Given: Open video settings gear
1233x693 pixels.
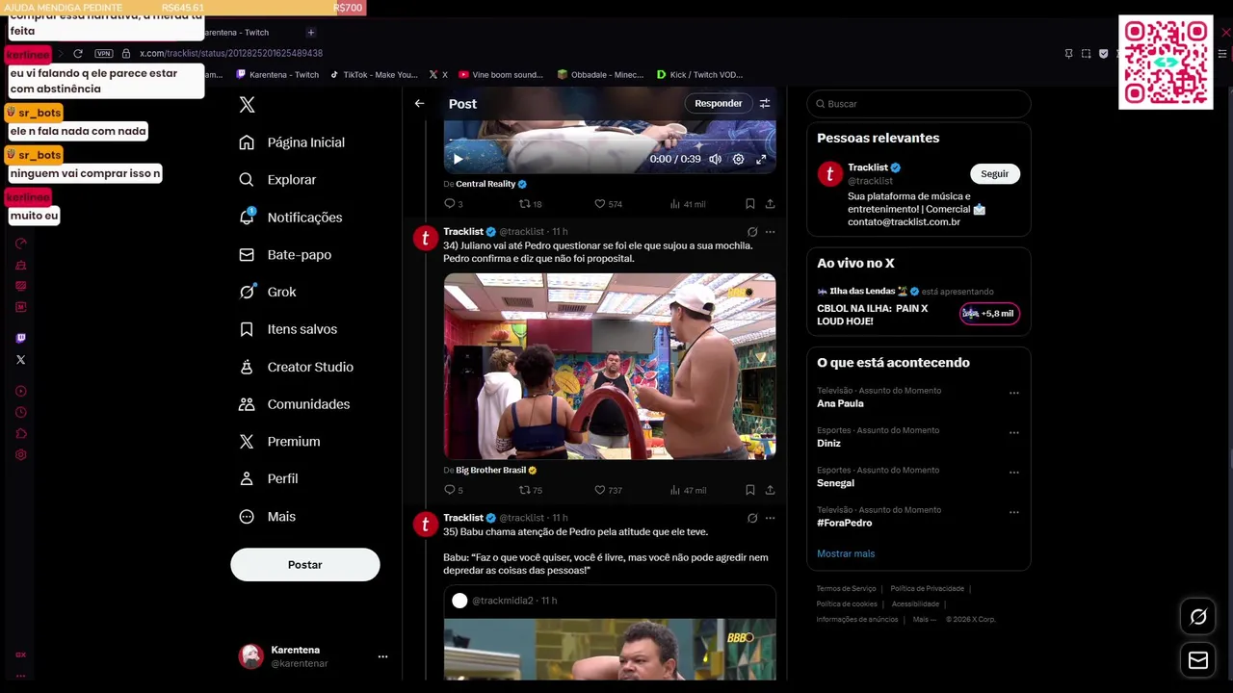Looking at the screenshot, I should (738, 159).
